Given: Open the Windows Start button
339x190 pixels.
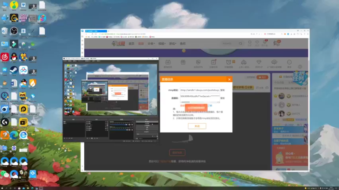Looking at the screenshot, I should click(2, 188).
